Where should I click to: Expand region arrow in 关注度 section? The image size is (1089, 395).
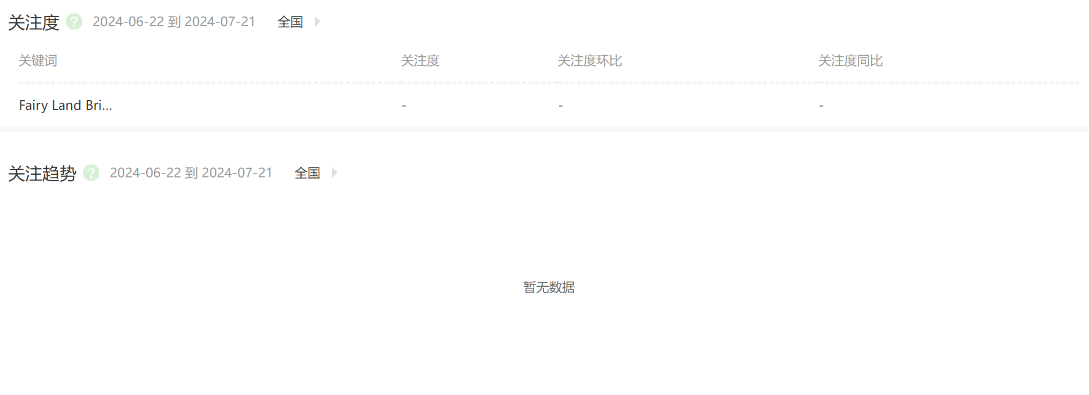[x=317, y=21]
